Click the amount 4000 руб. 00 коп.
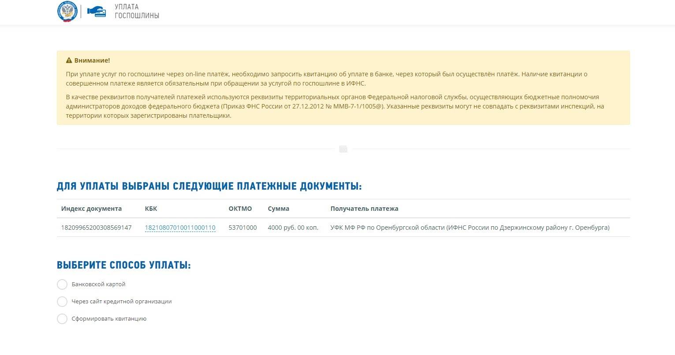The height and width of the screenshot is (355, 675). 293,228
